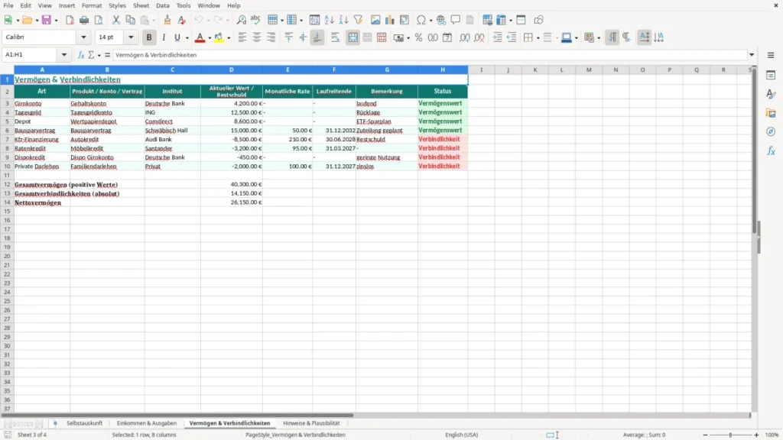This screenshot has width=783, height=440.
Task: Toggle Underline formatting
Action: [177, 37]
